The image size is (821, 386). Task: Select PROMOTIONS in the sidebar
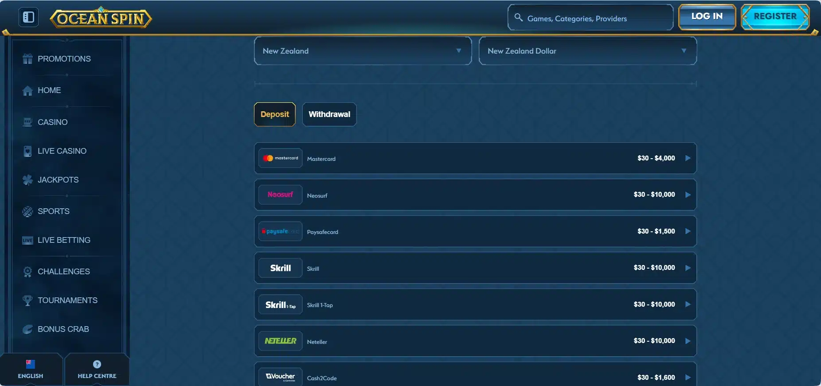[64, 59]
